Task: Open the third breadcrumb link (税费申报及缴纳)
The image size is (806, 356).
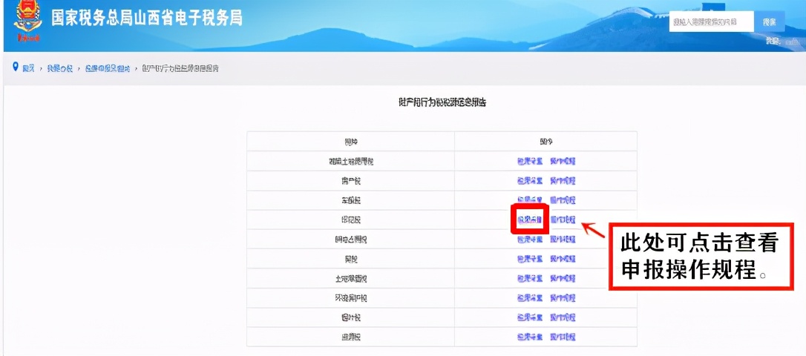Action: (x=108, y=68)
